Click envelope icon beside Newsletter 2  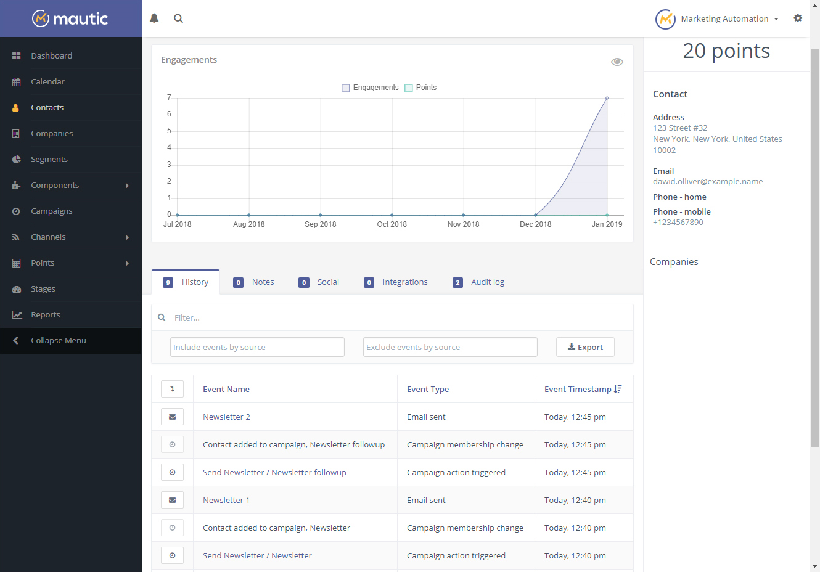point(172,417)
